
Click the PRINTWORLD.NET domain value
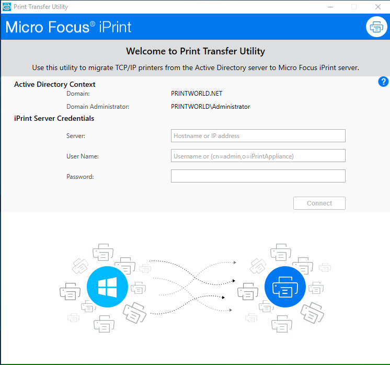[x=197, y=94]
